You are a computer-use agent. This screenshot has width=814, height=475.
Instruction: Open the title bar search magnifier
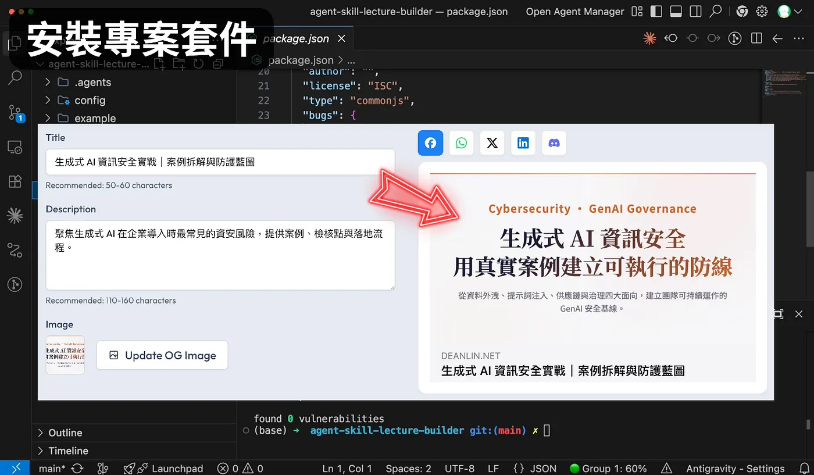pos(716,11)
